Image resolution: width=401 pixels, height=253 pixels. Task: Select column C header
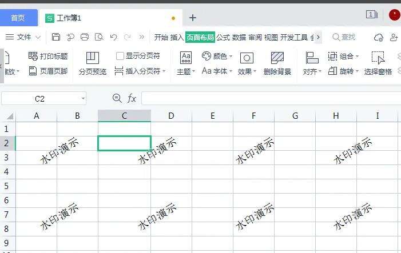[x=125, y=116]
